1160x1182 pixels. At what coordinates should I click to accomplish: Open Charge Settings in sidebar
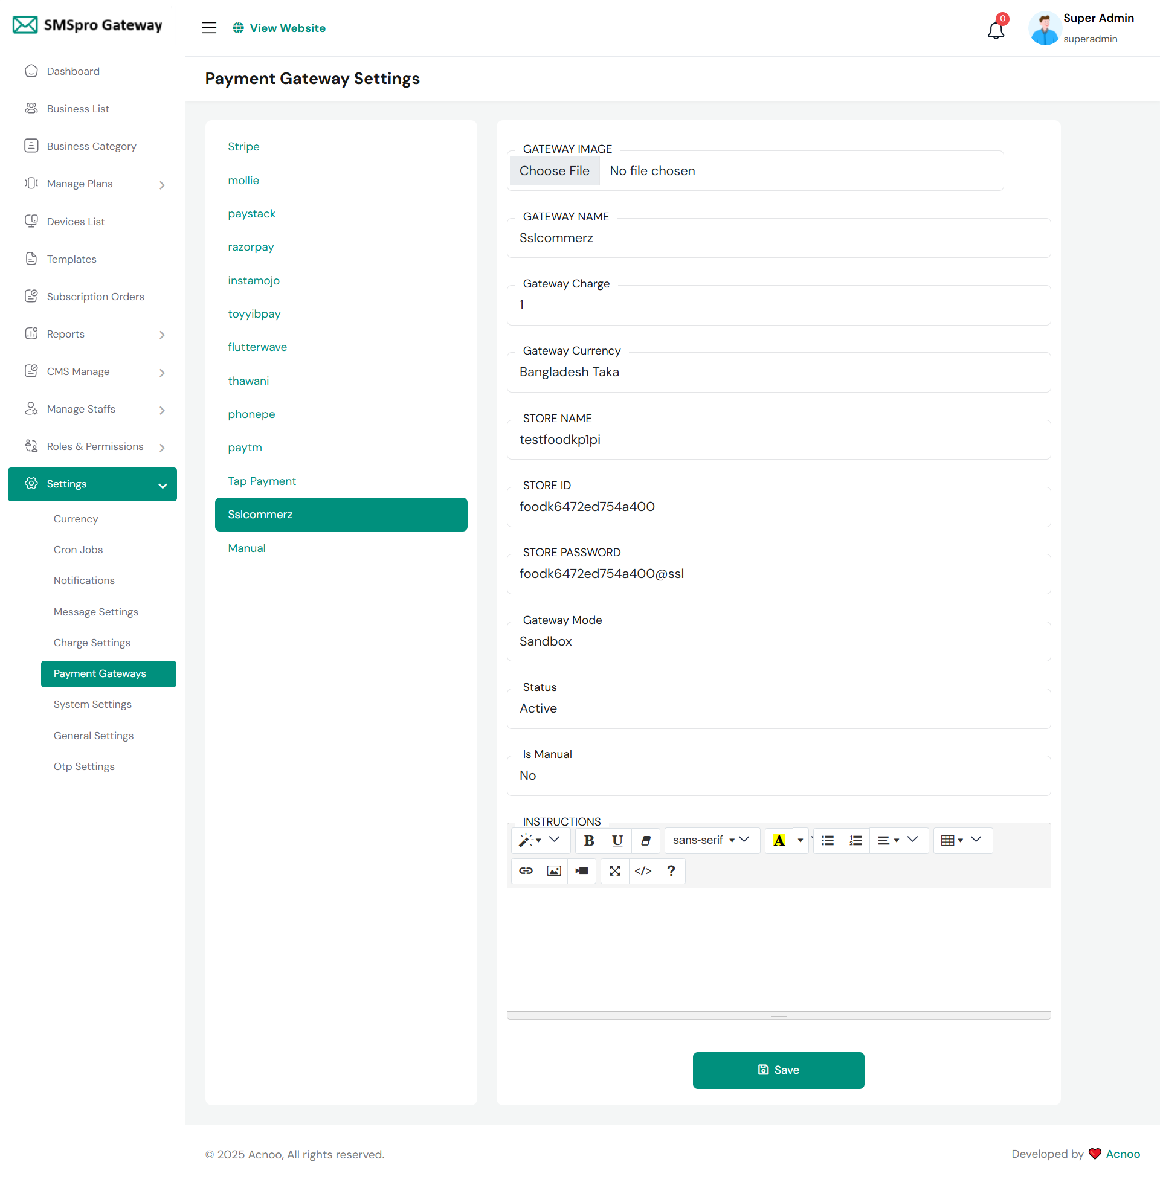coord(92,643)
